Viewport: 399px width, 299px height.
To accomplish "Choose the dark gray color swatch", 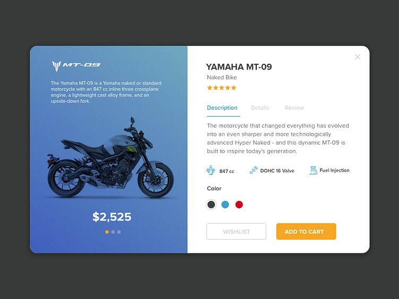I will [211, 205].
